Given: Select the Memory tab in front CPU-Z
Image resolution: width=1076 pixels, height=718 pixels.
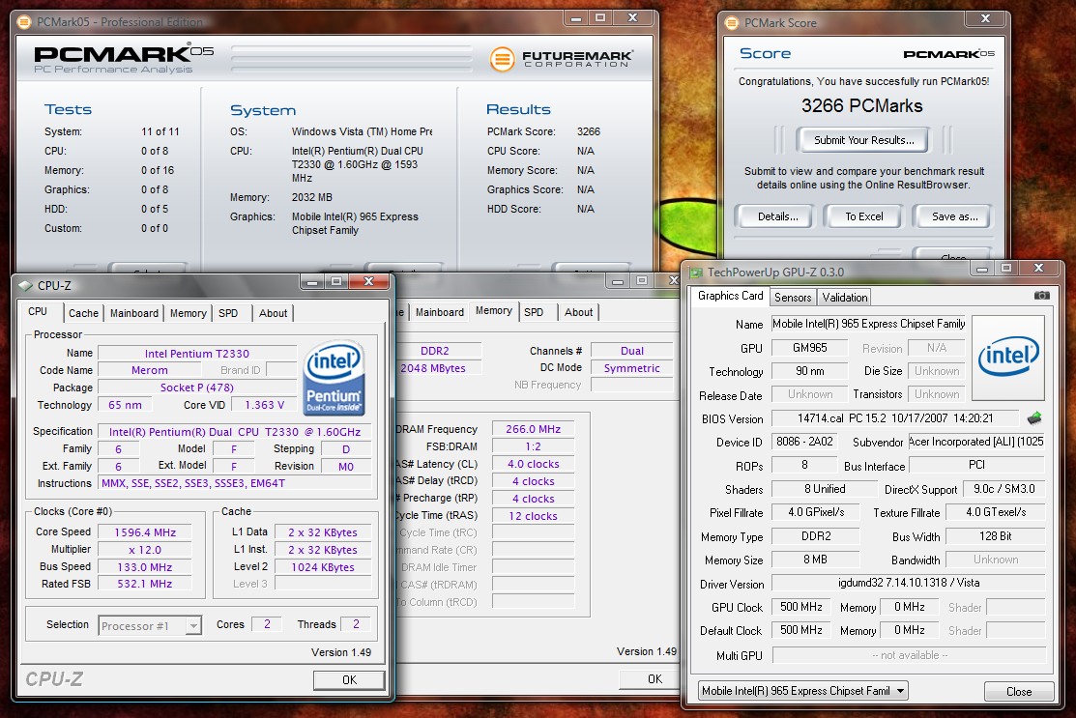Looking at the screenshot, I should click(x=188, y=313).
